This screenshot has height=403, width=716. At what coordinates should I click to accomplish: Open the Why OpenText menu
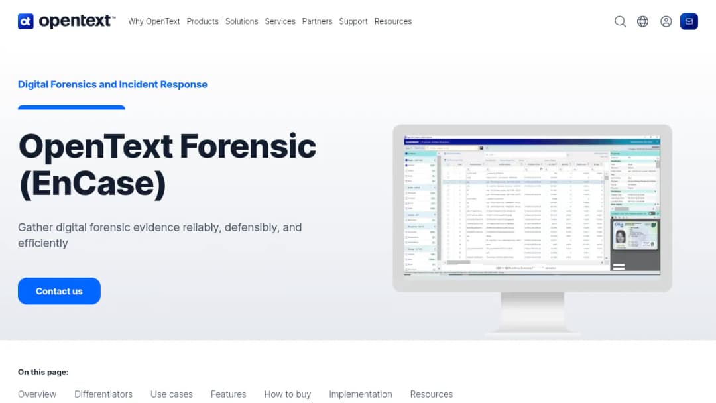[x=154, y=21]
